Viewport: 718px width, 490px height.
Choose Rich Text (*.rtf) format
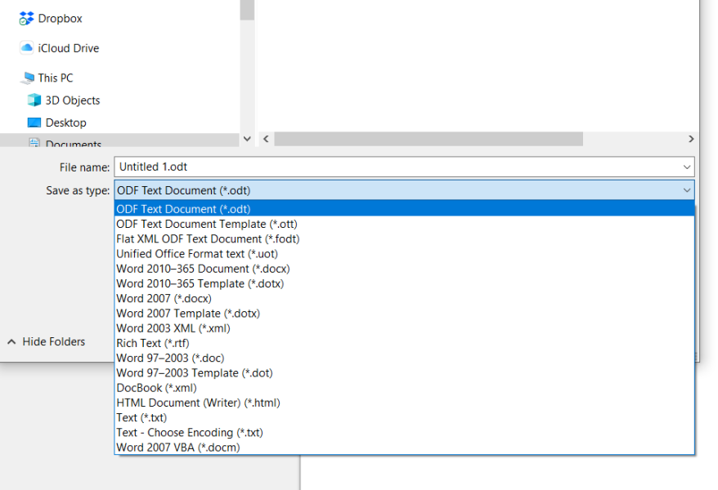click(404, 343)
